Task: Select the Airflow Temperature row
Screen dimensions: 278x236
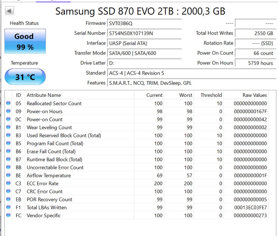Action: point(136,175)
